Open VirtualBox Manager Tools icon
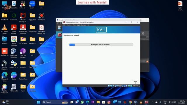 (x=60, y=27)
